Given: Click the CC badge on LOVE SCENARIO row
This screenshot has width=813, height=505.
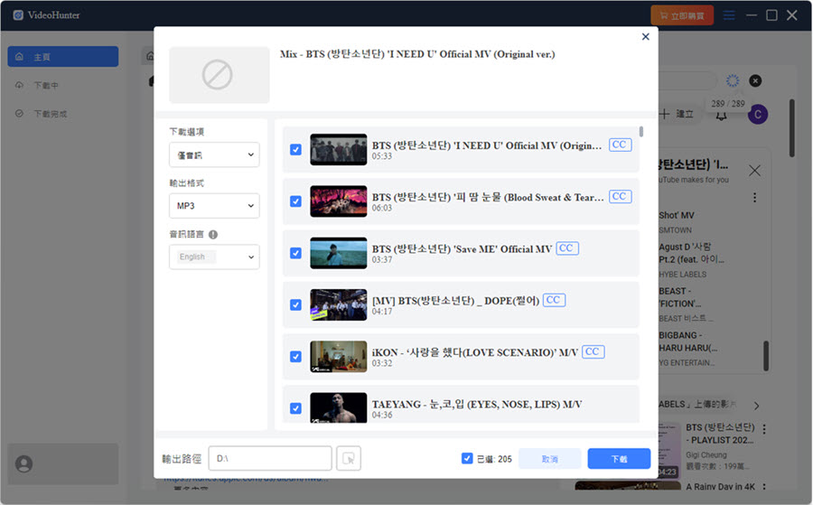Looking at the screenshot, I should point(593,351).
